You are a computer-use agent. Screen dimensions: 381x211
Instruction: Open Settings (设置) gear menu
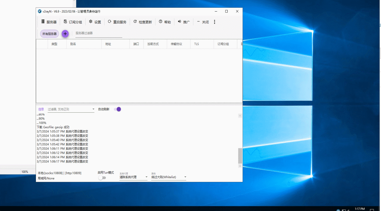pos(91,22)
